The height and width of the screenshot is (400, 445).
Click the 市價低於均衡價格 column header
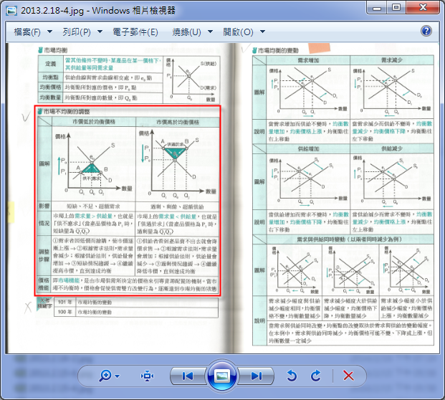coord(94,122)
